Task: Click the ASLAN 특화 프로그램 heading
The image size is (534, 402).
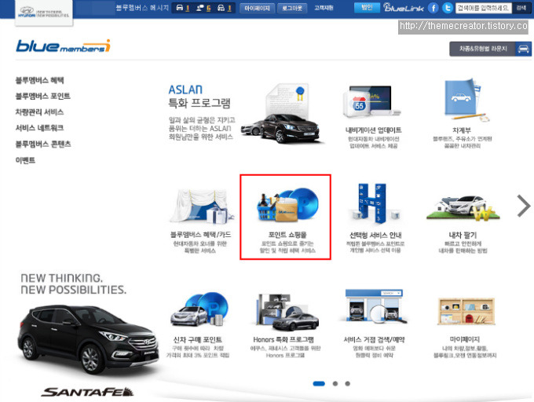Action: [x=199, y=97]
